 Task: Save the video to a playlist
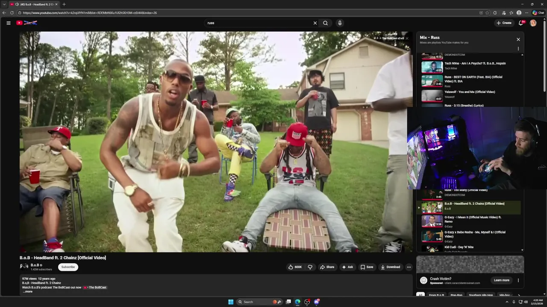click(367, 267)
